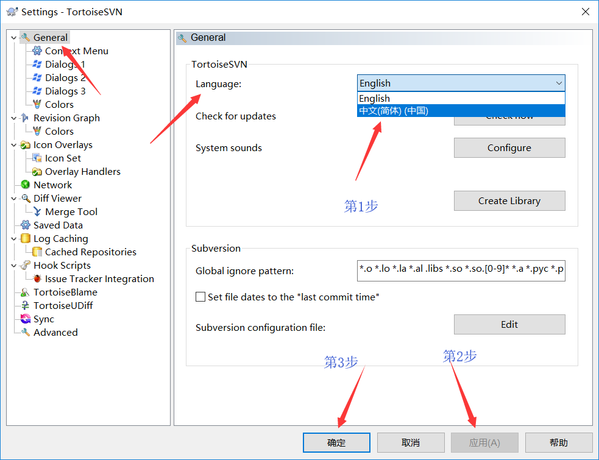Click the TortoiseUDiff icon

click(25, 306)
